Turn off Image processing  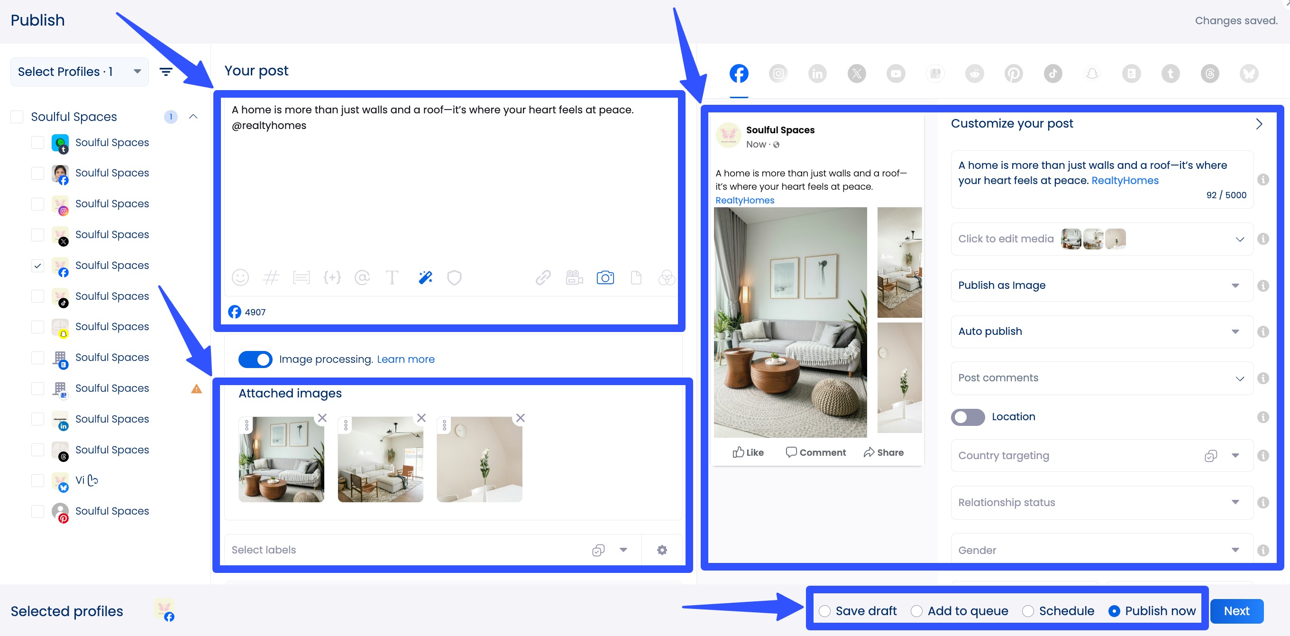(256, 359)
